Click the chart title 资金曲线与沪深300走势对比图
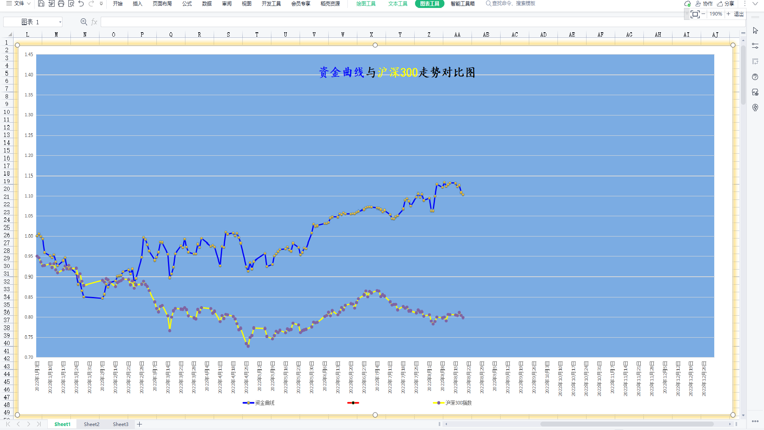764x430 pixels. (x=397, y=72)
